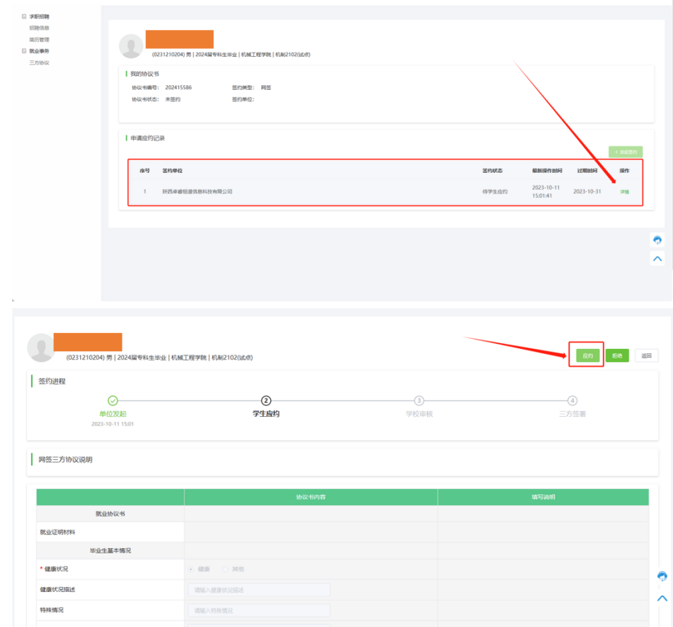This screenshot has width=673, height=627.
Task: Click the 就业协议书 table row label
Action: click(x=110, y=514)
